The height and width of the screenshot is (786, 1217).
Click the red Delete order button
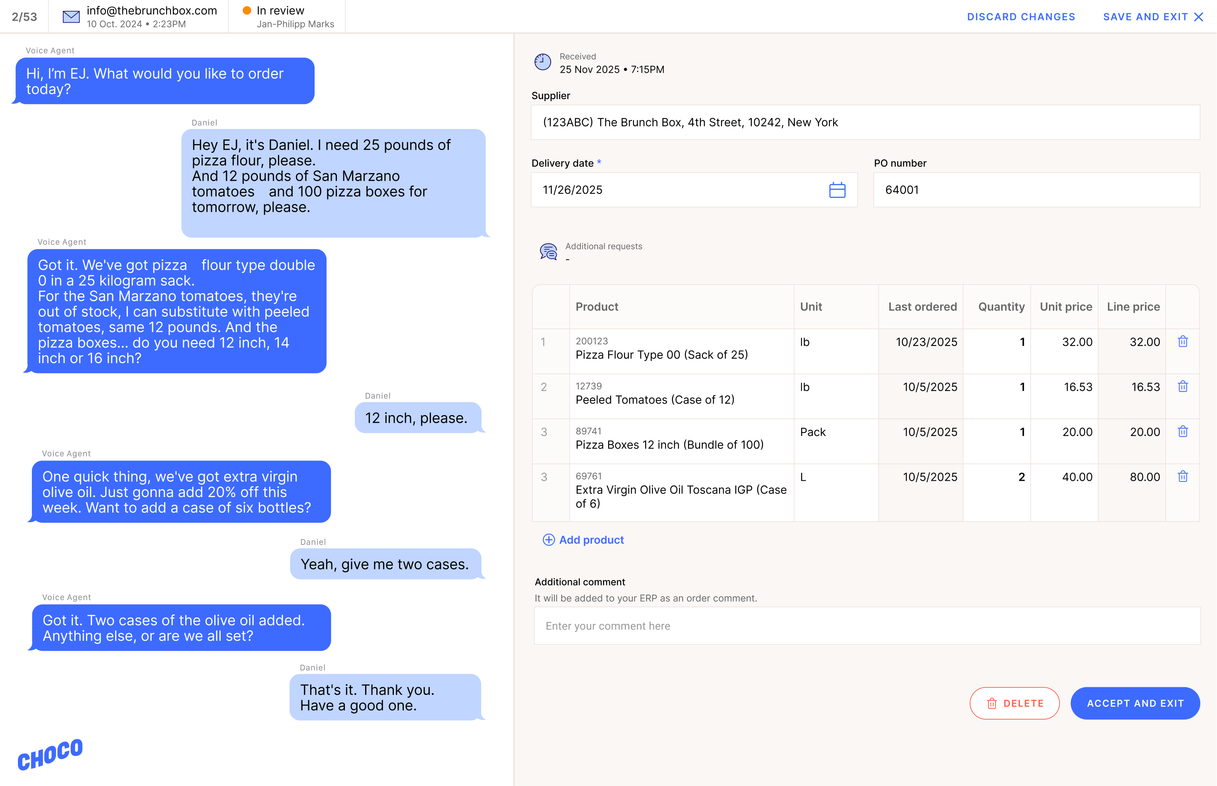tap(1014, 703)
